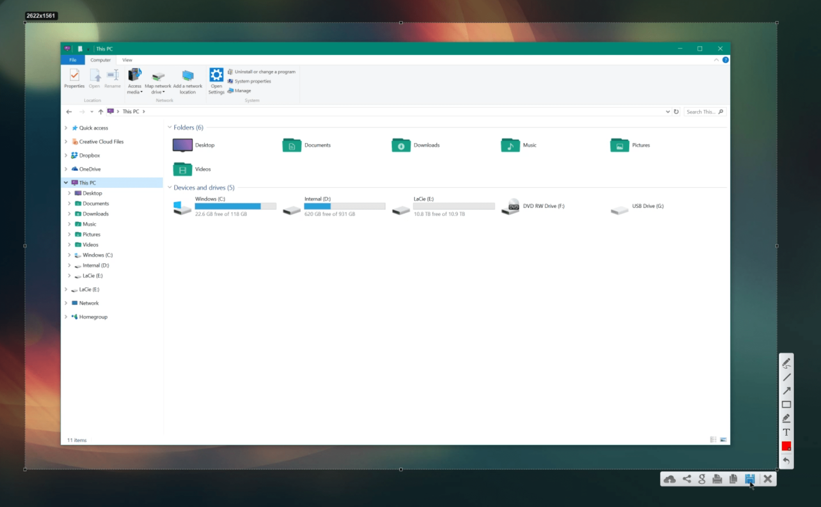Select the Lightshot pencil drawing tool
Viewport: 821px width, 507px height.
pos(786,363)
